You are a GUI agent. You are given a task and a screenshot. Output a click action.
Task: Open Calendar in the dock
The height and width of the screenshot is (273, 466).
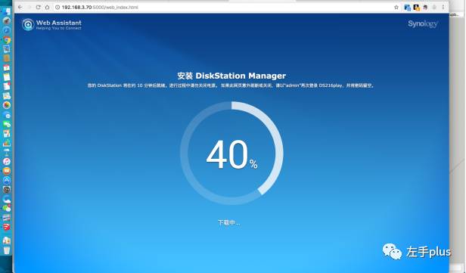(7, 68)
